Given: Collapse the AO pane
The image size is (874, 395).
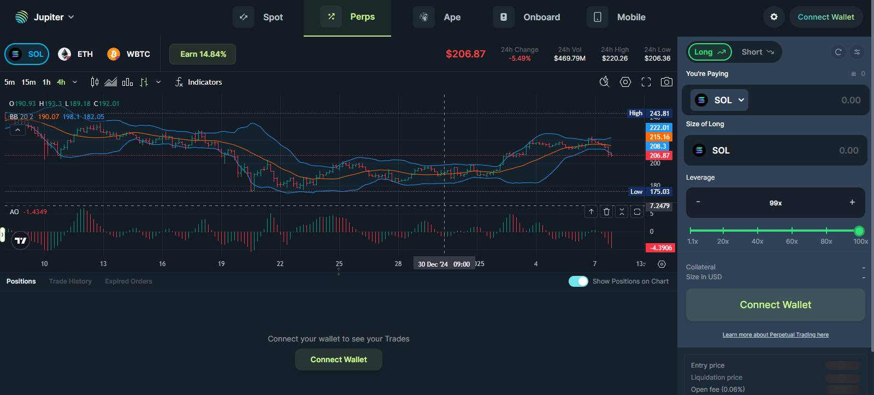Looking at the screenshot, I should click(622, 211).
